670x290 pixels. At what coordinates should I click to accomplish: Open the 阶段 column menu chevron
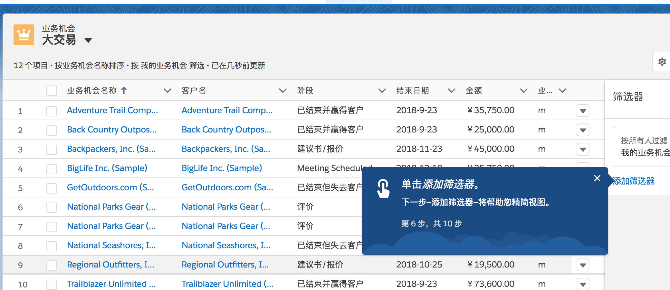coord(382,91)
